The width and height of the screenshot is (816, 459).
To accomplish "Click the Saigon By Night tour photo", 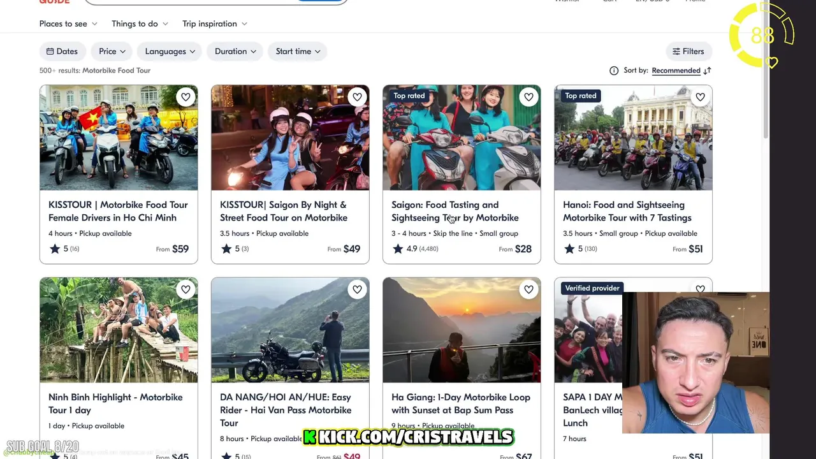I will pos(290,138).
